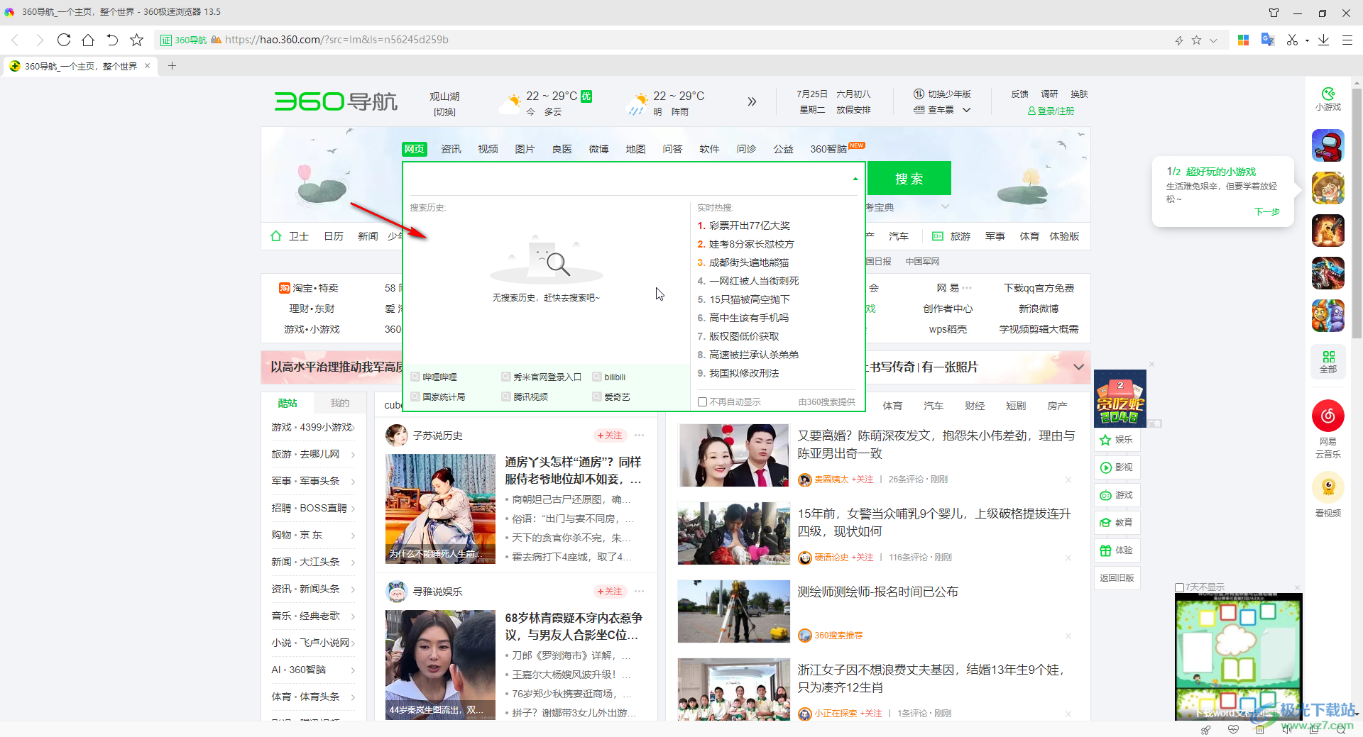This screenshot has height=737, width=1363.
Task: Follow 子苏说历史 with +关注
Action: point(610,435)
